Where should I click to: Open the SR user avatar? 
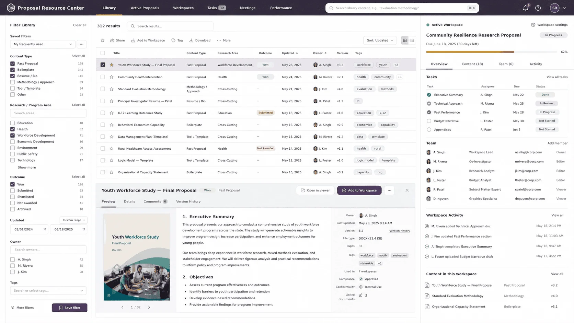pyautogui.click(x=554, y=8)
